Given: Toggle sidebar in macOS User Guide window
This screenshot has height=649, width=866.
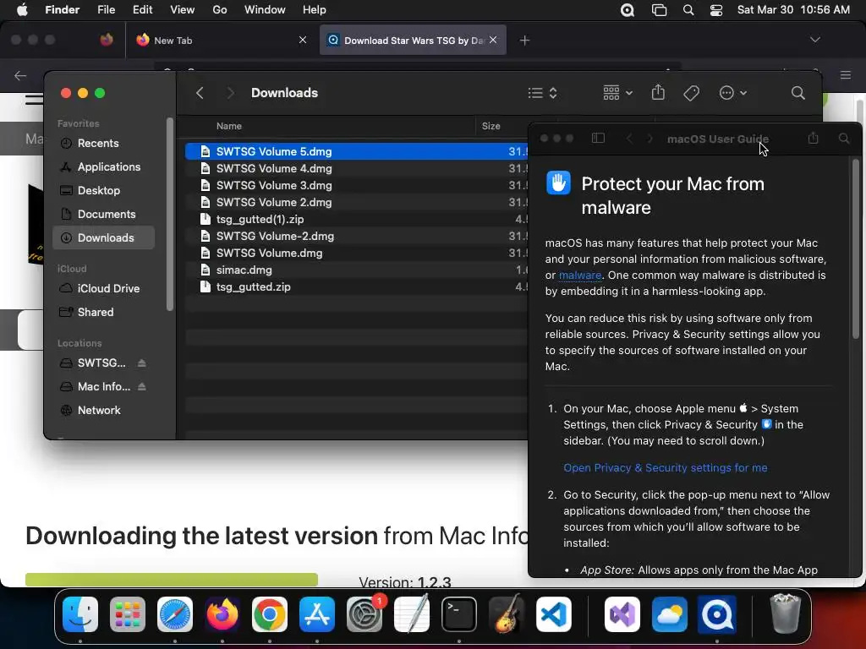Looking at the screenshot, I should tap(598, 138).
